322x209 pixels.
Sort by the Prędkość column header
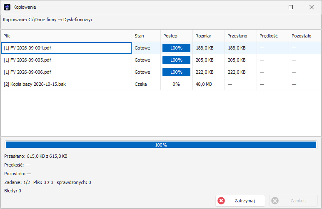(x=273, y=36)
